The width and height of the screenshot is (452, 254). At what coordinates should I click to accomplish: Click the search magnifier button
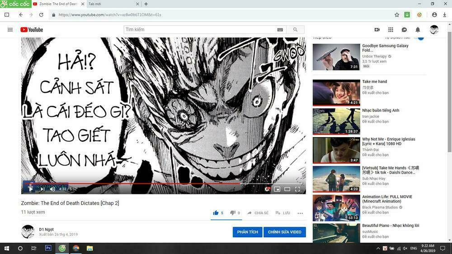coord(295,30)
